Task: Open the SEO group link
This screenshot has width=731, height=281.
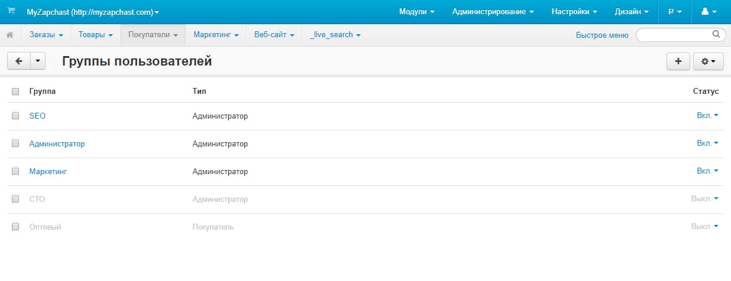Action: click(37, 116)
